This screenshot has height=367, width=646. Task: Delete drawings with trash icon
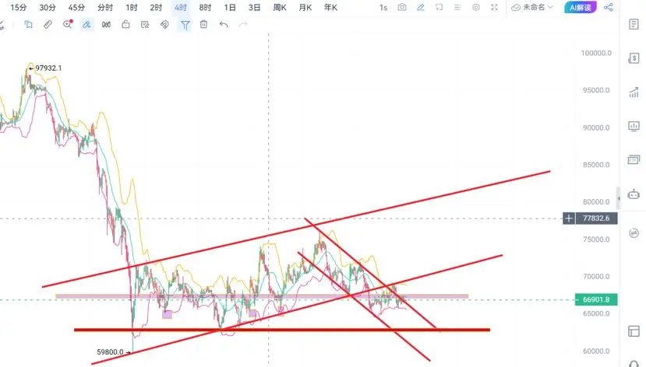pos(203,25)
